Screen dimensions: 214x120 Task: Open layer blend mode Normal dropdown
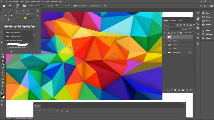172,29
